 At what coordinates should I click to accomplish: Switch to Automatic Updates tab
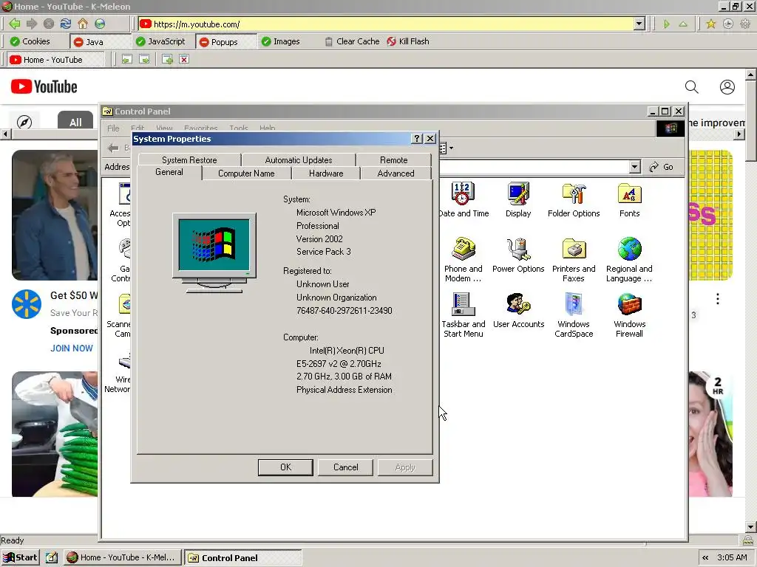(299, 160)
